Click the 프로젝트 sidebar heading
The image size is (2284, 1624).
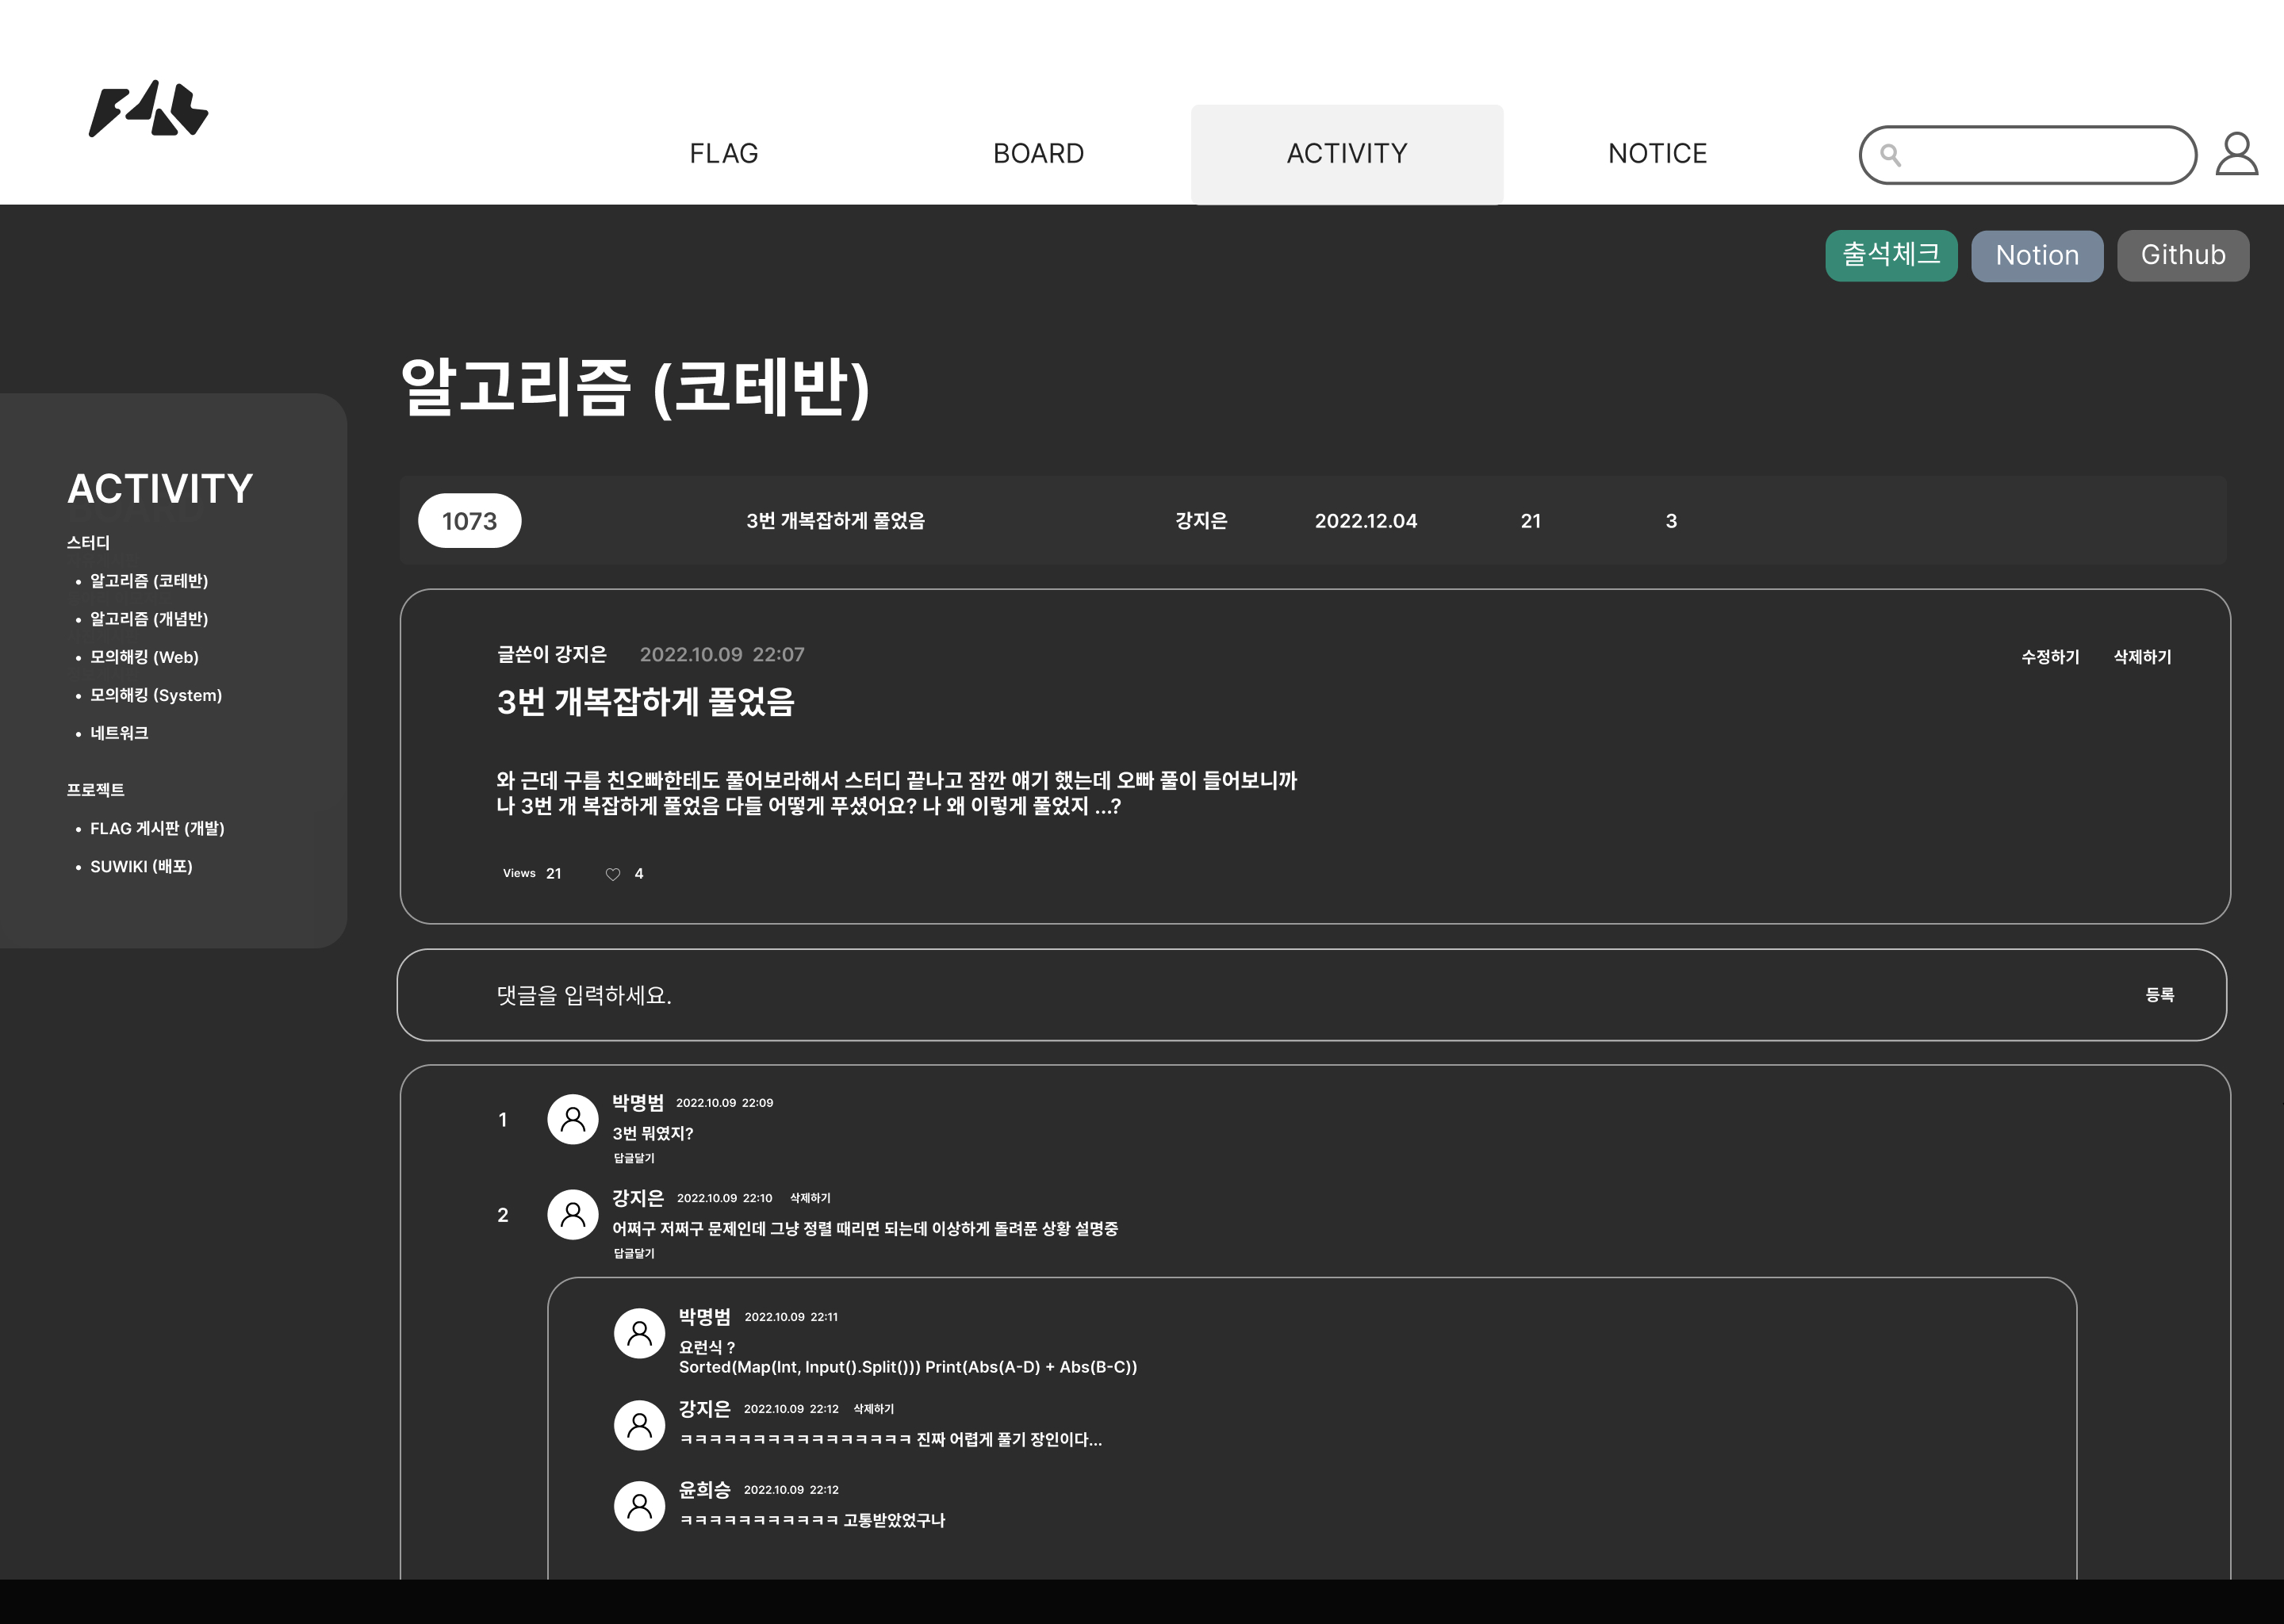[x=95, y=790]
